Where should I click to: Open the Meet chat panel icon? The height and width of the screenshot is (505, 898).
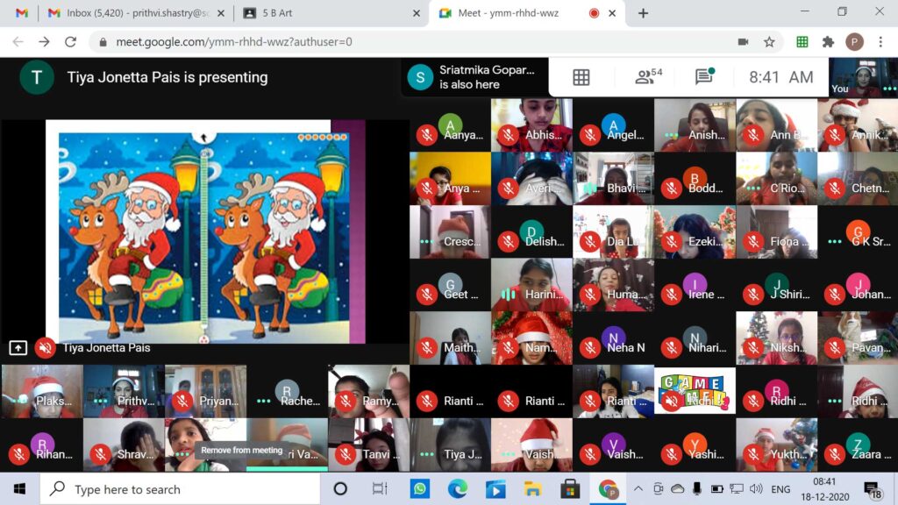pyautogui.click(x=704, y=76)
